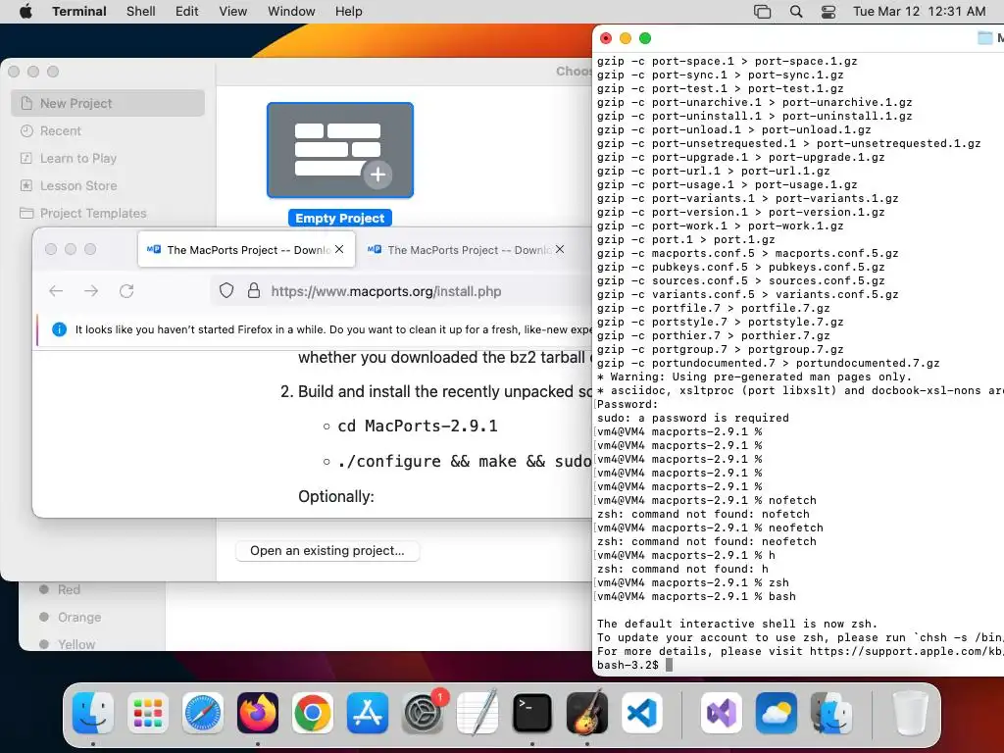
Task: Click the Apple menu logo
Action: click(25, 12)
